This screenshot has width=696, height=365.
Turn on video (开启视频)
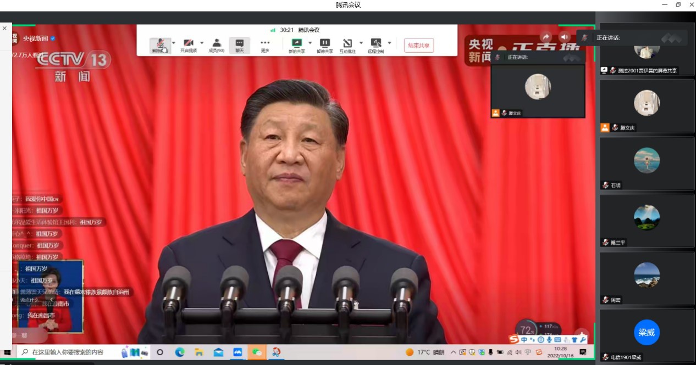[x=189, y=46]
